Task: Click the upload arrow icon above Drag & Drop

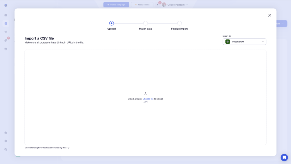Action: pos(145,93)
